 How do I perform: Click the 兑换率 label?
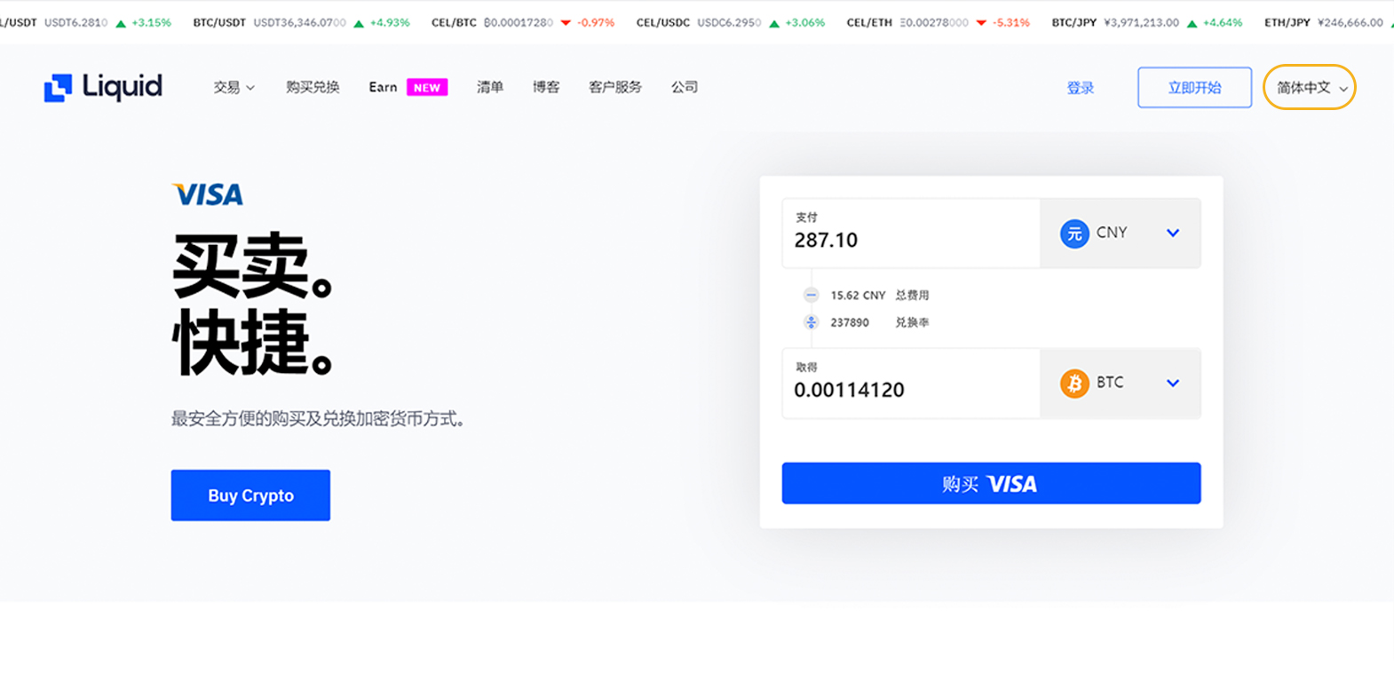[912, 322]
